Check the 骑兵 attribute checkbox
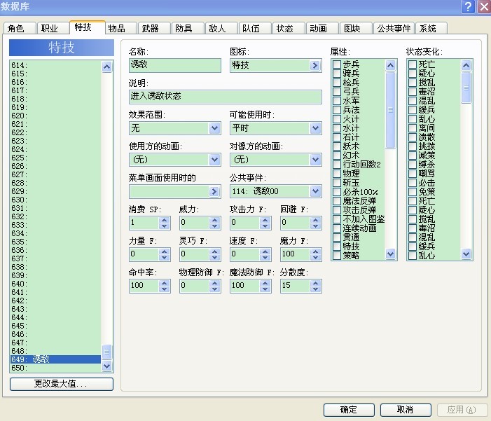This screenshot has width=491, height=421. [x=337, y=74]
